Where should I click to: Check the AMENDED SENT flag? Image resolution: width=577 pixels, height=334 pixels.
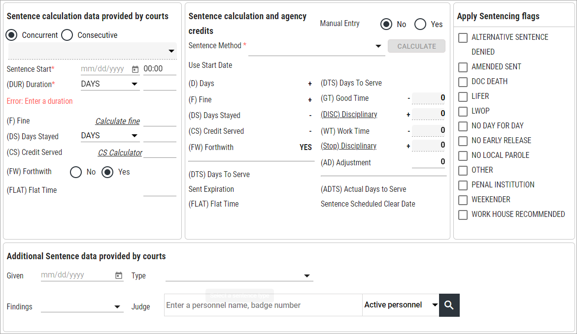tap(463, 67)
